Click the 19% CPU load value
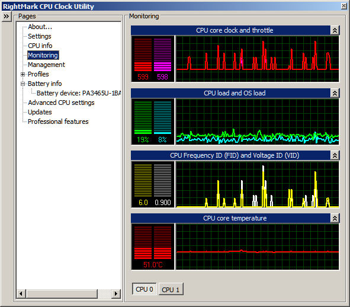This screenshot has width=350, height=307. pos(143,140)
